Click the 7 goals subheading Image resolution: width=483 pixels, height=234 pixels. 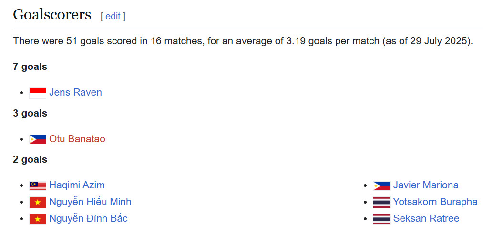pyautogui.click(x=30, y=67)
